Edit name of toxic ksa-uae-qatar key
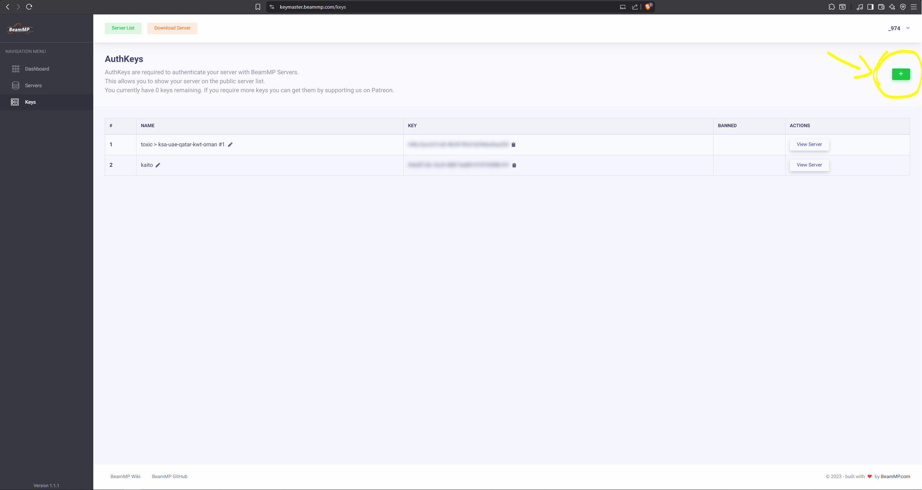 [x=230, y=144]
